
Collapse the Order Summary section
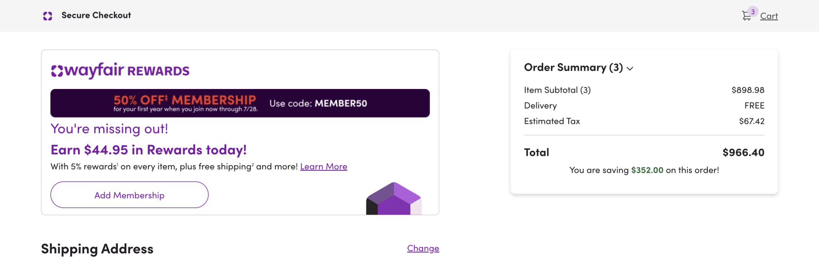pyautogui.click(x=631, y=68)
